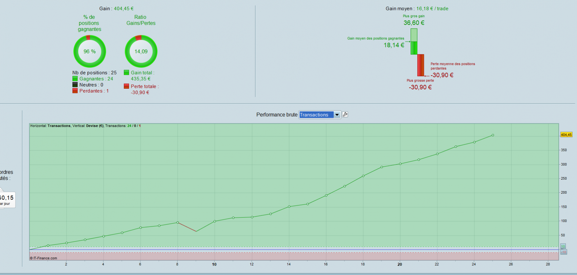577x275 pixels.
Task: Click the last data point of the curve
Action: pyautogui.click(x=493, y=135)
